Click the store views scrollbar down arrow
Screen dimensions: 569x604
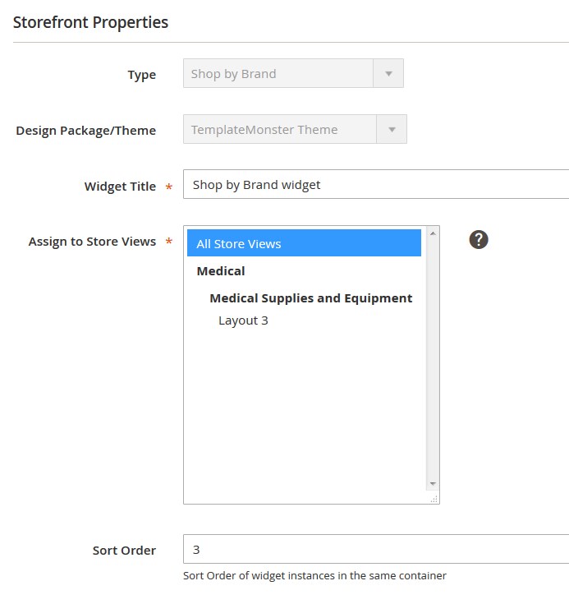click(433, 484)
